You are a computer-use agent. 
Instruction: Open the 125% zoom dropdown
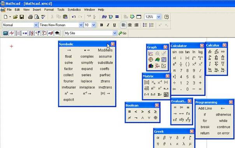click(x=159, y=17)
